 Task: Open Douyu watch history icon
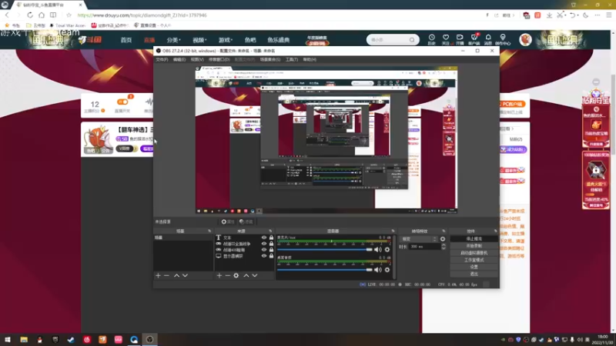pos(431,39)
